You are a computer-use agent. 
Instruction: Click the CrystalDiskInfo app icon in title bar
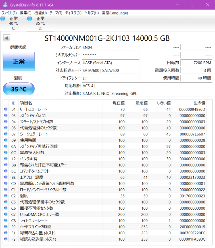pyautogui.click(x=5, y=5)
